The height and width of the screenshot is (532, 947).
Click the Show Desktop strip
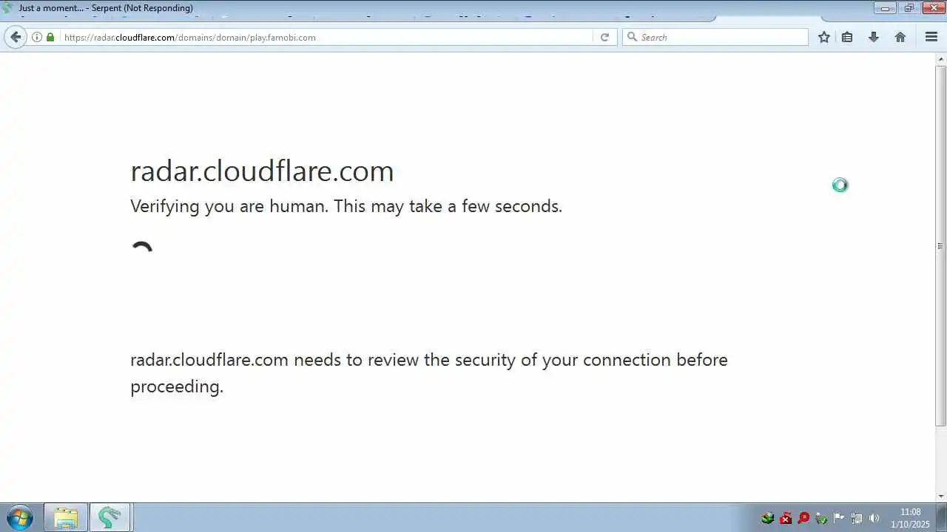click(942, 517)
